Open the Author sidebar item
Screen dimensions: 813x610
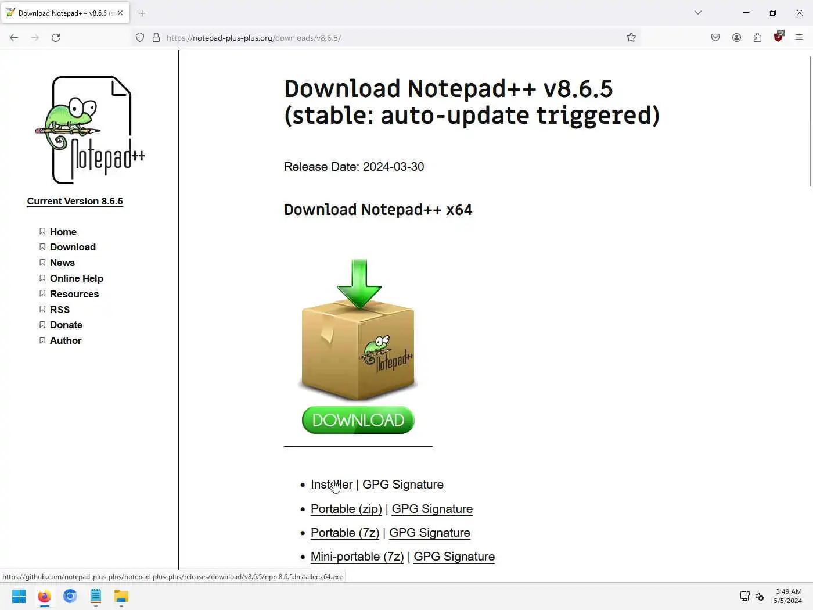pos(66,340)
